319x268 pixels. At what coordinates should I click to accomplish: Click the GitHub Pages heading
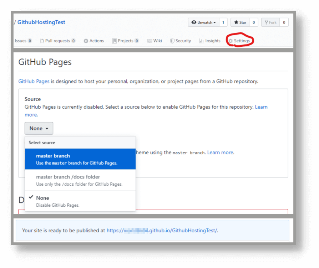(45, 62)
